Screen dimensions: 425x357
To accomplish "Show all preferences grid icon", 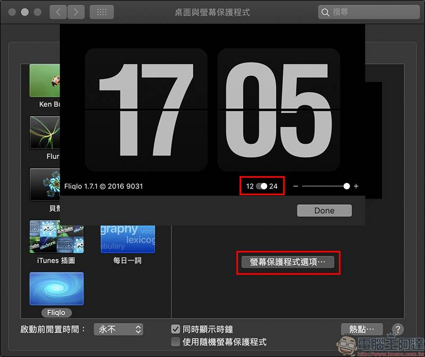I will [101, 12].
